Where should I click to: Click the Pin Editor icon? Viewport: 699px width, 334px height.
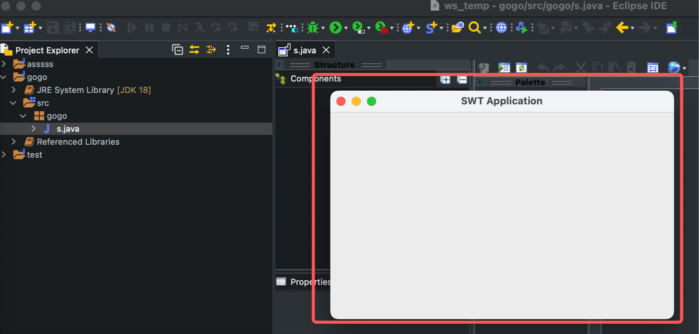coord(671,27)
